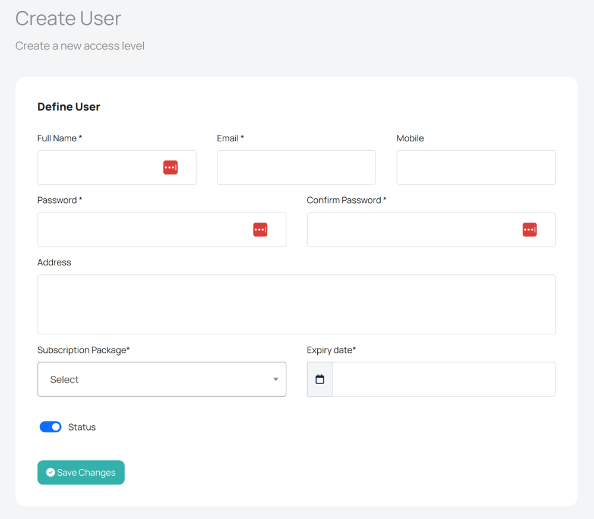Click the Expiry date input box

pos(443,379)
